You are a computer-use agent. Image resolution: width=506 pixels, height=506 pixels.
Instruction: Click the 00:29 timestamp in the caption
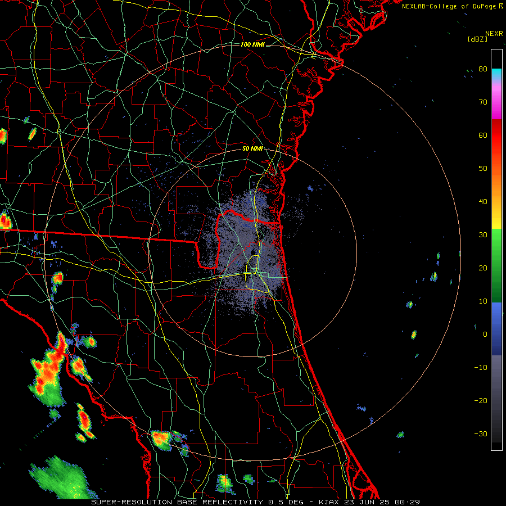[407, 502]
